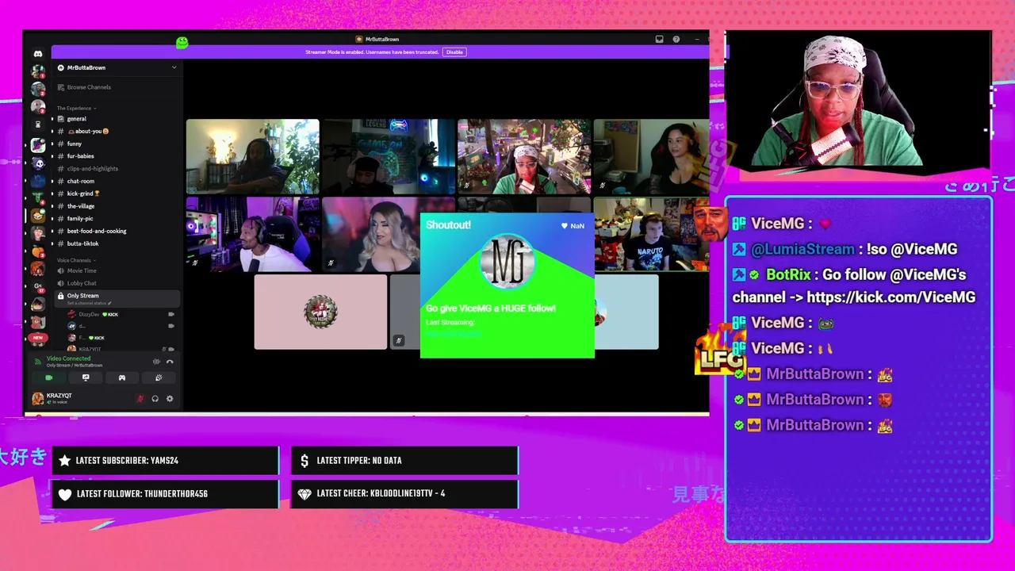Open the Help question mark icon

pos(676,39)
